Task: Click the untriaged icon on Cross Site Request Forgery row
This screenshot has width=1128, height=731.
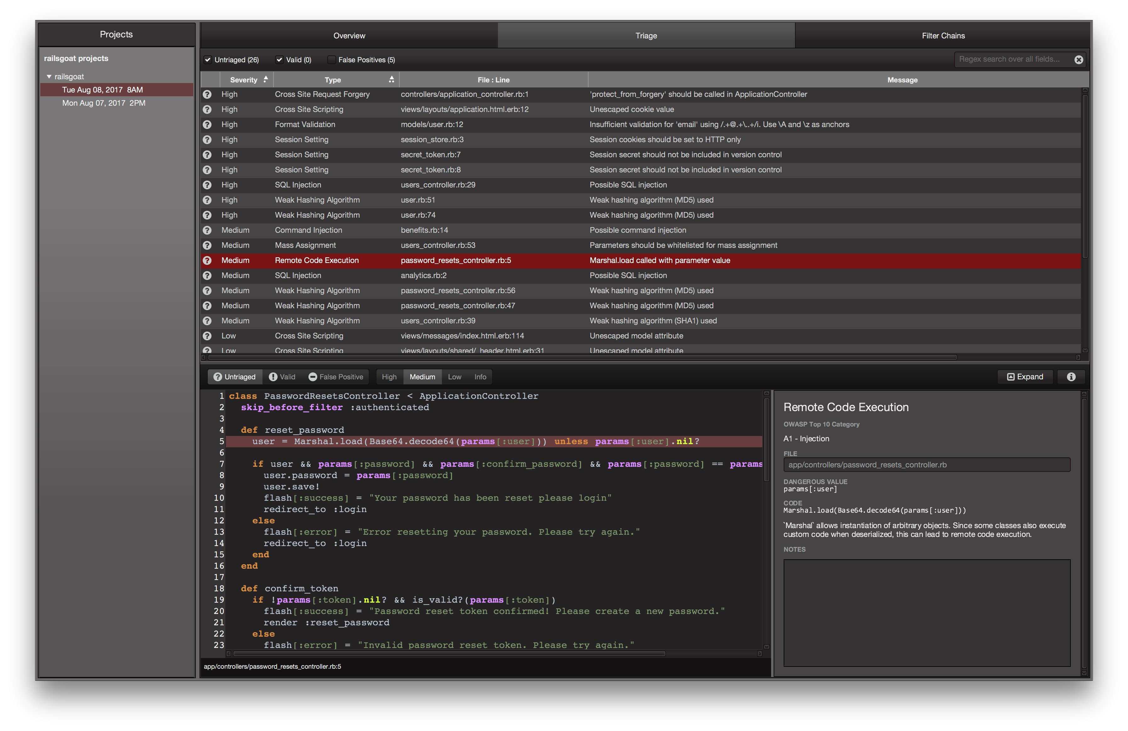Action: click(x=207, y=94)
